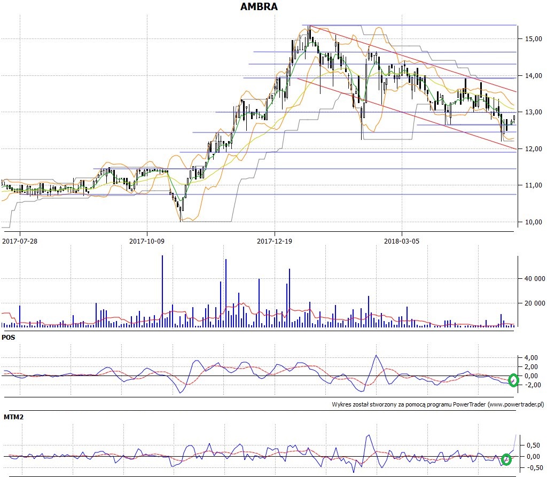Click the MTM2 0,50 axis value
547x477 pixels.
coord(534,445)
